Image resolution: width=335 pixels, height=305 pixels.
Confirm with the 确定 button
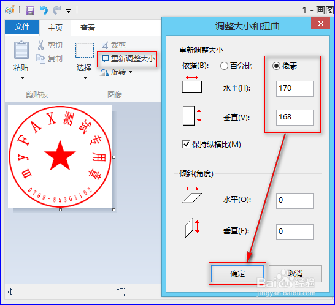(x=237, y=274)
